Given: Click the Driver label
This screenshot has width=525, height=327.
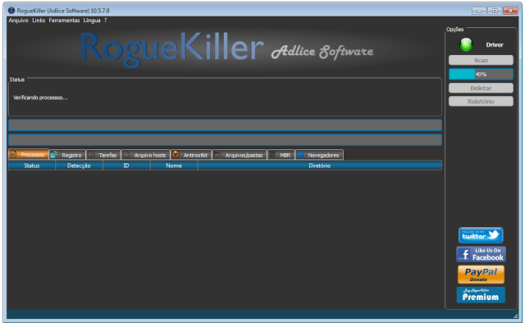Looking at the screenshot, I should pyautogui.click(x=495, y=45).
